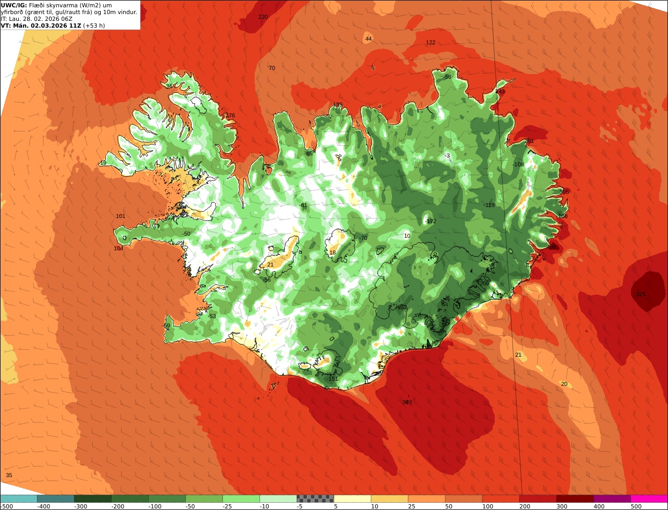Click the map value -151 on the south coast
Screen dimensions: 668x510
pos(332,379)
